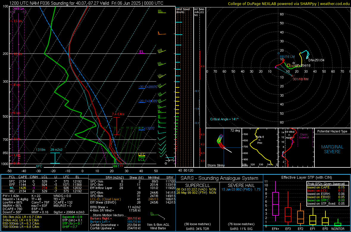Click the MU parcel row label
The image size is (351, 232).
[x=12, y=191]
